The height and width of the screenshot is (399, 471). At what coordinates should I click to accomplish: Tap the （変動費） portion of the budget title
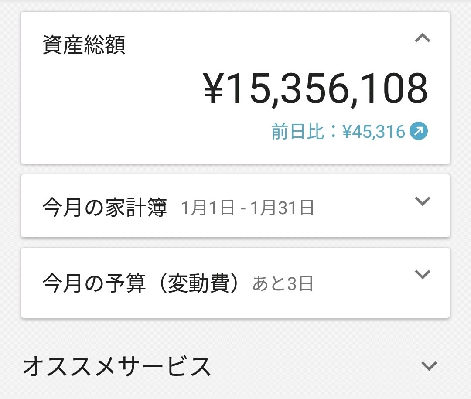coord(198,284)
